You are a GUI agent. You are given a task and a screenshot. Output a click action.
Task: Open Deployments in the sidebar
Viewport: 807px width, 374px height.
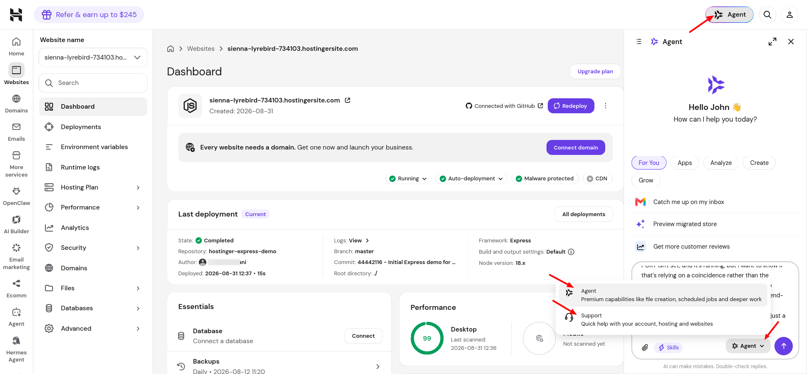click(x=93, y=127)
